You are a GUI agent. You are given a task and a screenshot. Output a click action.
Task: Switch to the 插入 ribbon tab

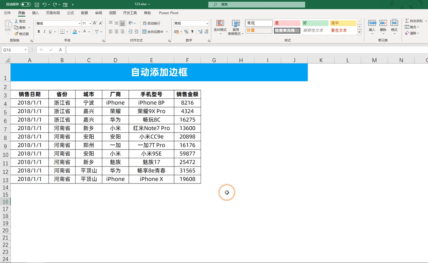pos(36,13)
